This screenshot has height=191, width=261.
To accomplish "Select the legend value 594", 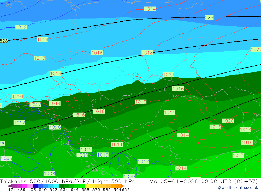I will (117, 190).
